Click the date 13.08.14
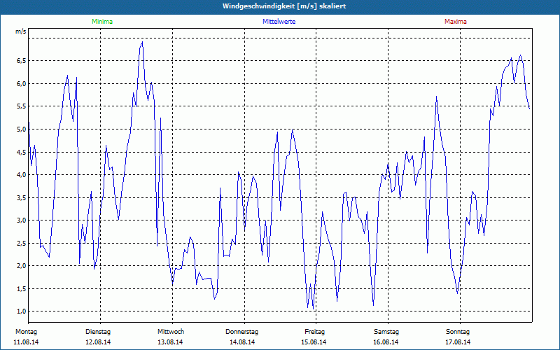Image resolution: width=560 pixels, height=350 pixels. pos(170,342)
